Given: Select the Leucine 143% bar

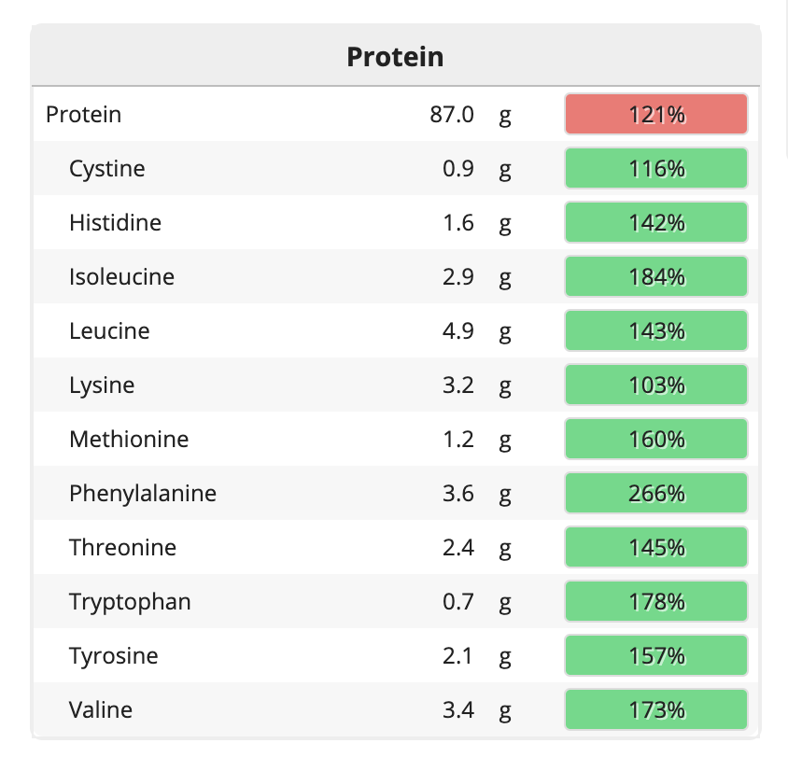Looking at the screenshot, I should 655,331.
